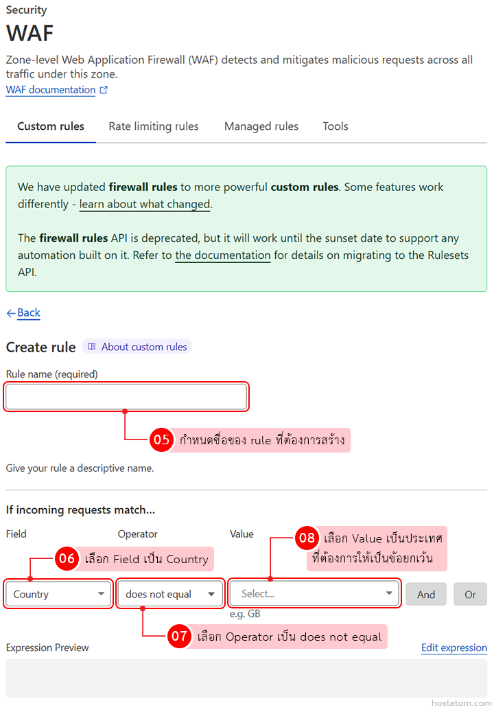Click the book icon in About custom rules

pos(92,347)
